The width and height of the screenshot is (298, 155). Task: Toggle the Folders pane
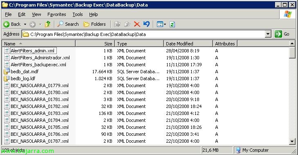95,24
